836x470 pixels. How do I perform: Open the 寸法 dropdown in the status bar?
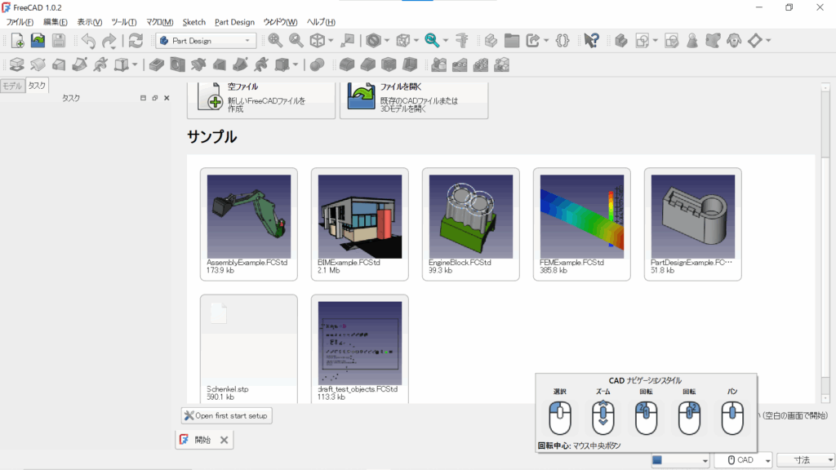[806, 459]
